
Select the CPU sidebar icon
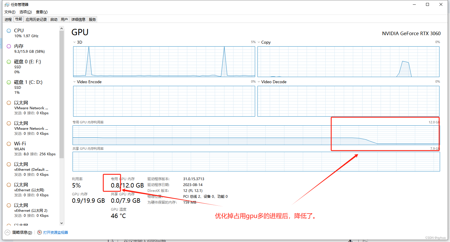[x=9, y=30]
